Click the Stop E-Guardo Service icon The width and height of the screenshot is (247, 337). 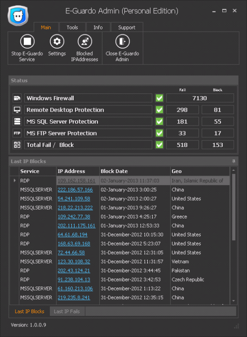pos(27,41)
